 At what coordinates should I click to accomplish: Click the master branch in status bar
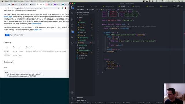[x=75, y=103]
